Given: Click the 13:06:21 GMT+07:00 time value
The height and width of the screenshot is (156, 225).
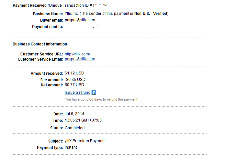Looking at the screenshot, I should (x=83, y=120).
